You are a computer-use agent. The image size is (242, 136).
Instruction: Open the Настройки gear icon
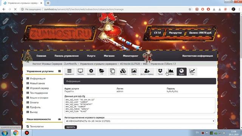pyautogui.click(x=91, y=72)
